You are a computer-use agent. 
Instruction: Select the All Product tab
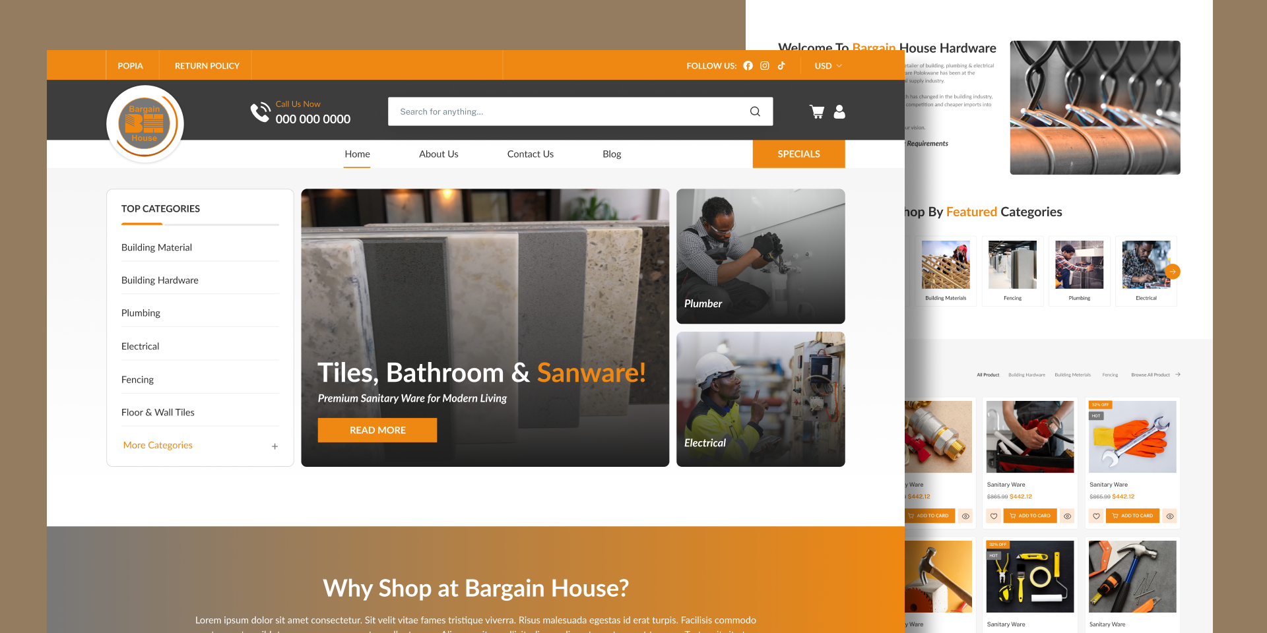click(988, 375)
